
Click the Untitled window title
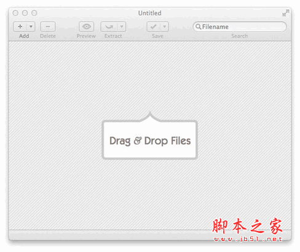pyautogui.click(x=150, y=13)
